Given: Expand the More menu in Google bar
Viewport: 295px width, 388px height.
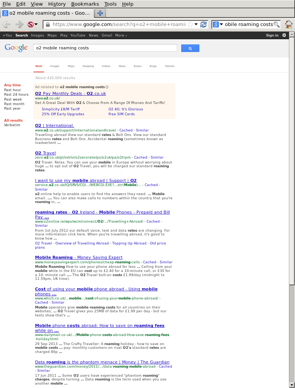Looking at the screenshot, I should pyautogui.click(x=121, y=35).
